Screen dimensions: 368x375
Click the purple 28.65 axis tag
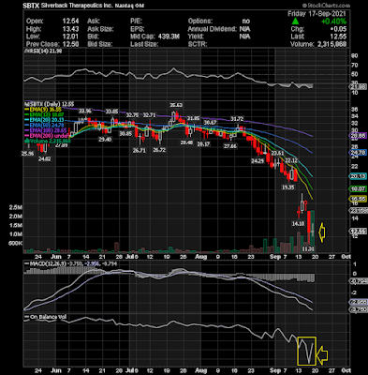pos(358,135)
